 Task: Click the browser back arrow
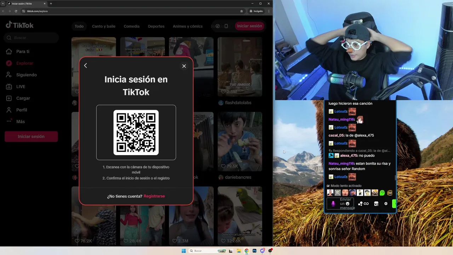[x=3, y=11]
